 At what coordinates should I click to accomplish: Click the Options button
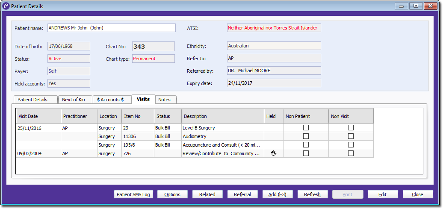pos(172,194)
